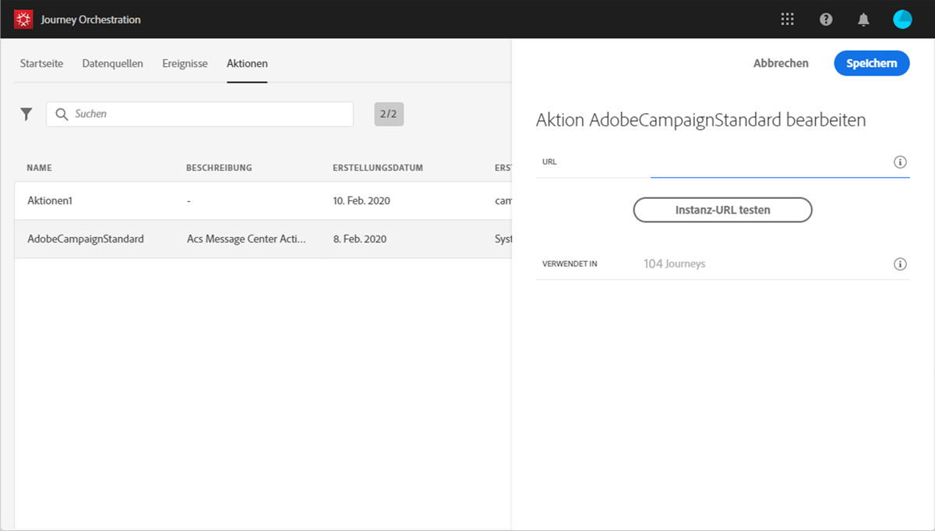The image size is (935, 531).
Task: Select the Aktionen1 row name
Action: coord(50,200)
